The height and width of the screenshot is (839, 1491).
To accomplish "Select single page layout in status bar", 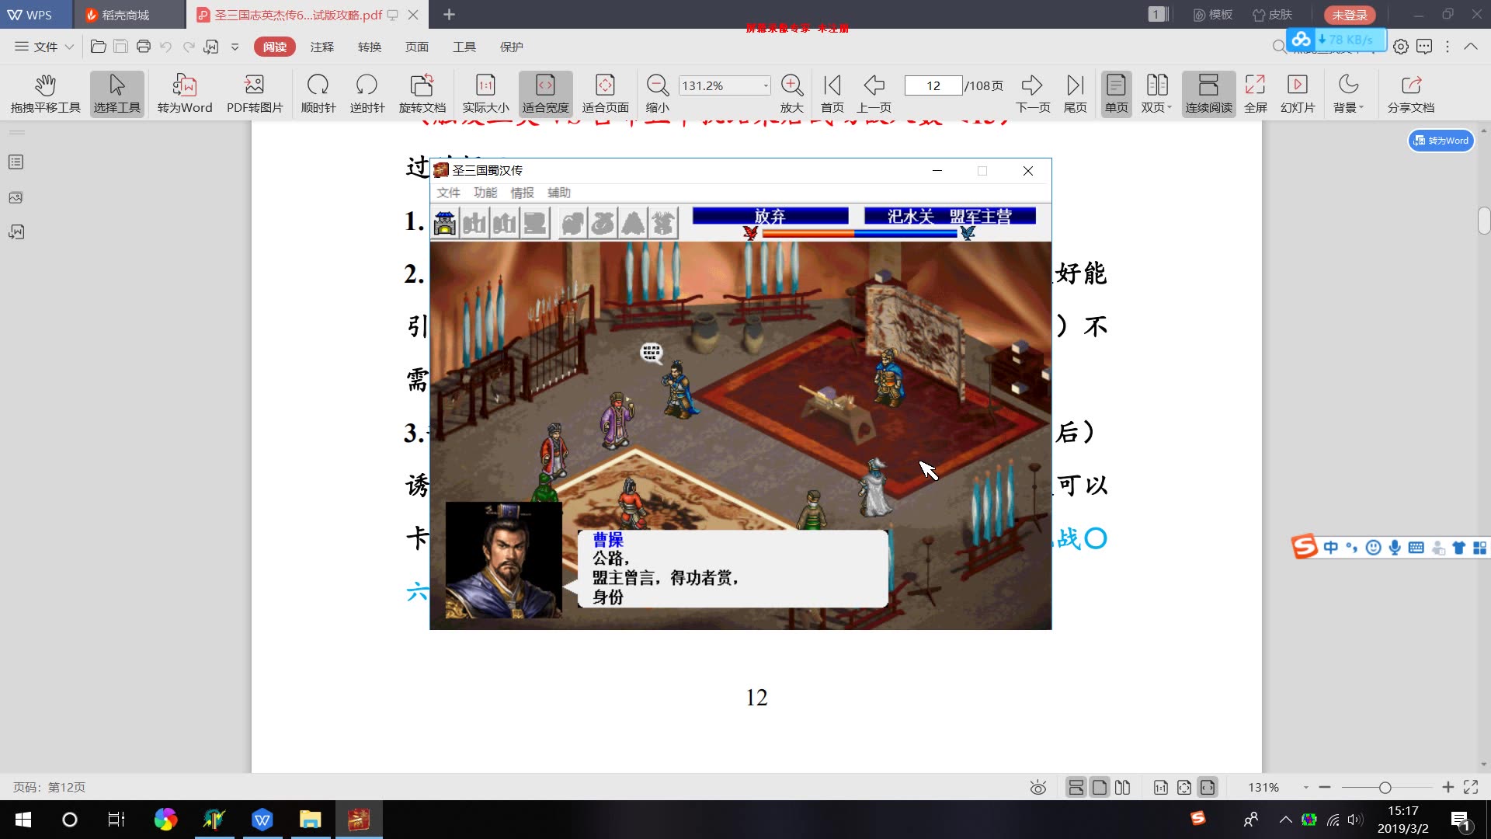I will click(1099, 787).
